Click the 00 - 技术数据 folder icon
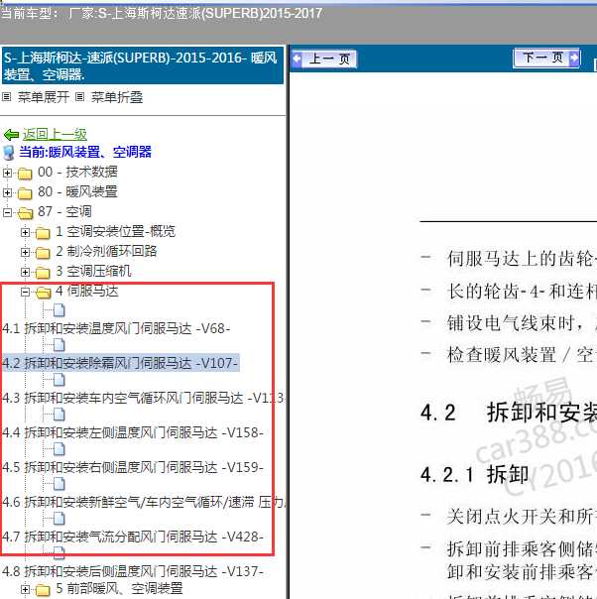 pos(25,173)
